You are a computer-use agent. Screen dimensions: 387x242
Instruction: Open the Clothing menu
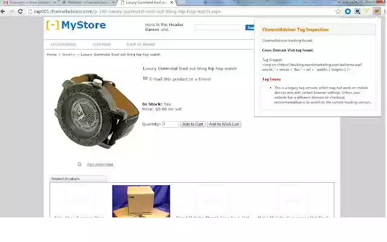click(102, 44)
